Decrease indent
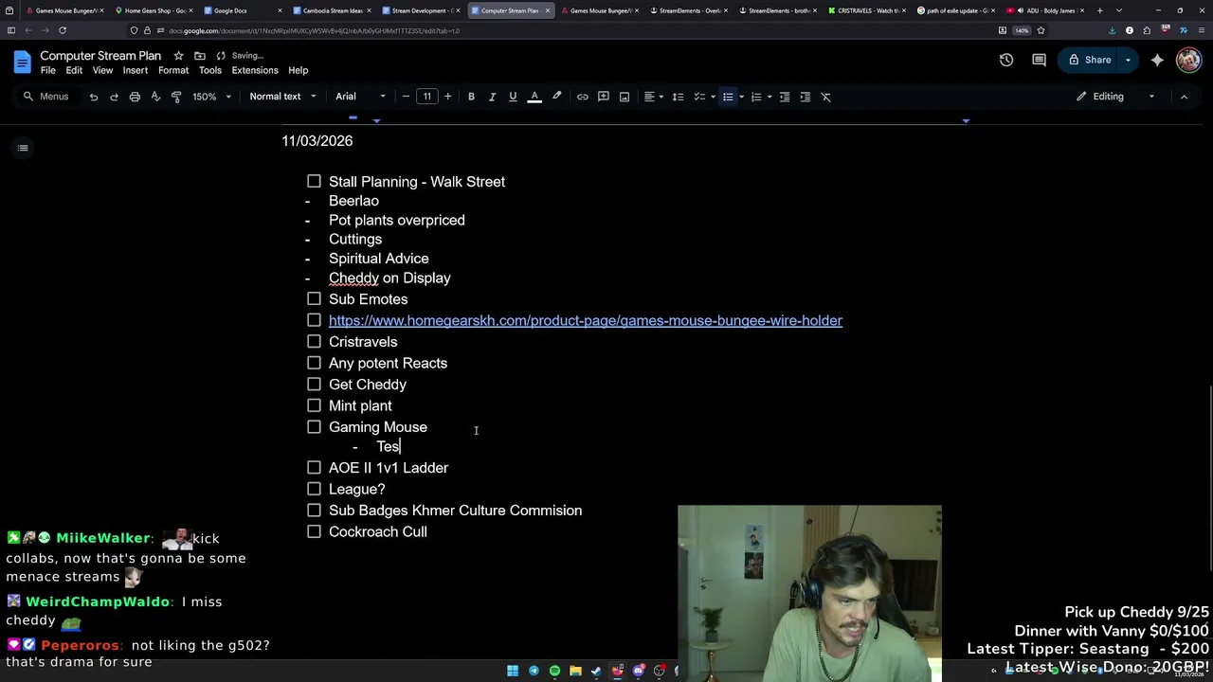Viewport: 1213px width, 682px height. 785,97
